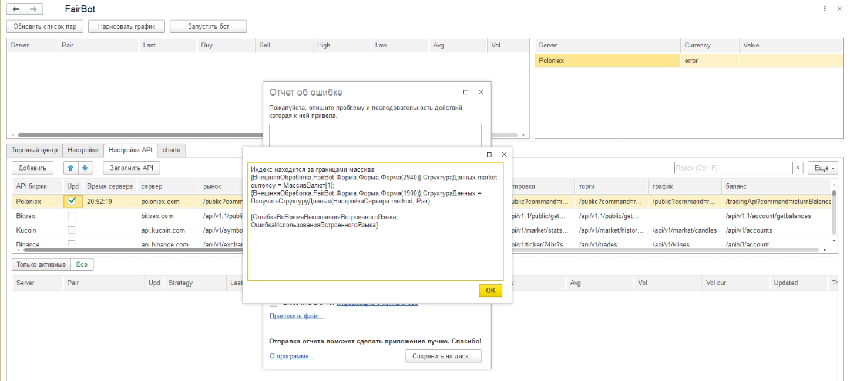Screen dimensions: 850x381
Task: Click the High column header
Action: coord(342,45)
